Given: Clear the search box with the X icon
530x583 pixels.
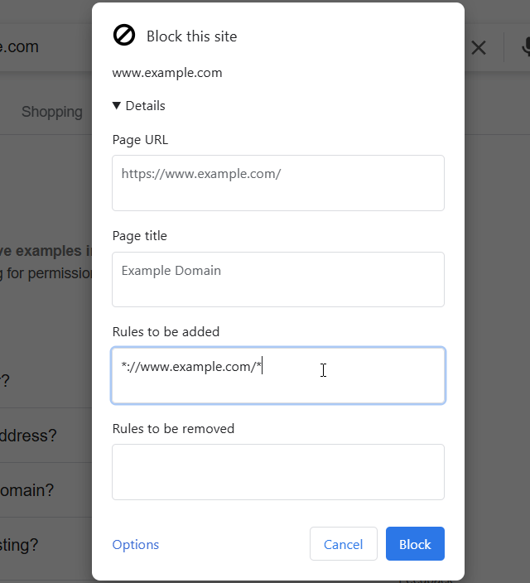Looking at the screenshot, I should pyautogui.click(x=479, y=48).
